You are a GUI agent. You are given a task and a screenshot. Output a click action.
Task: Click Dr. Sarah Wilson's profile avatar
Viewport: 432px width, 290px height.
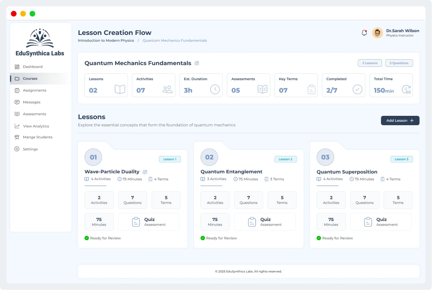coord(377,33)
